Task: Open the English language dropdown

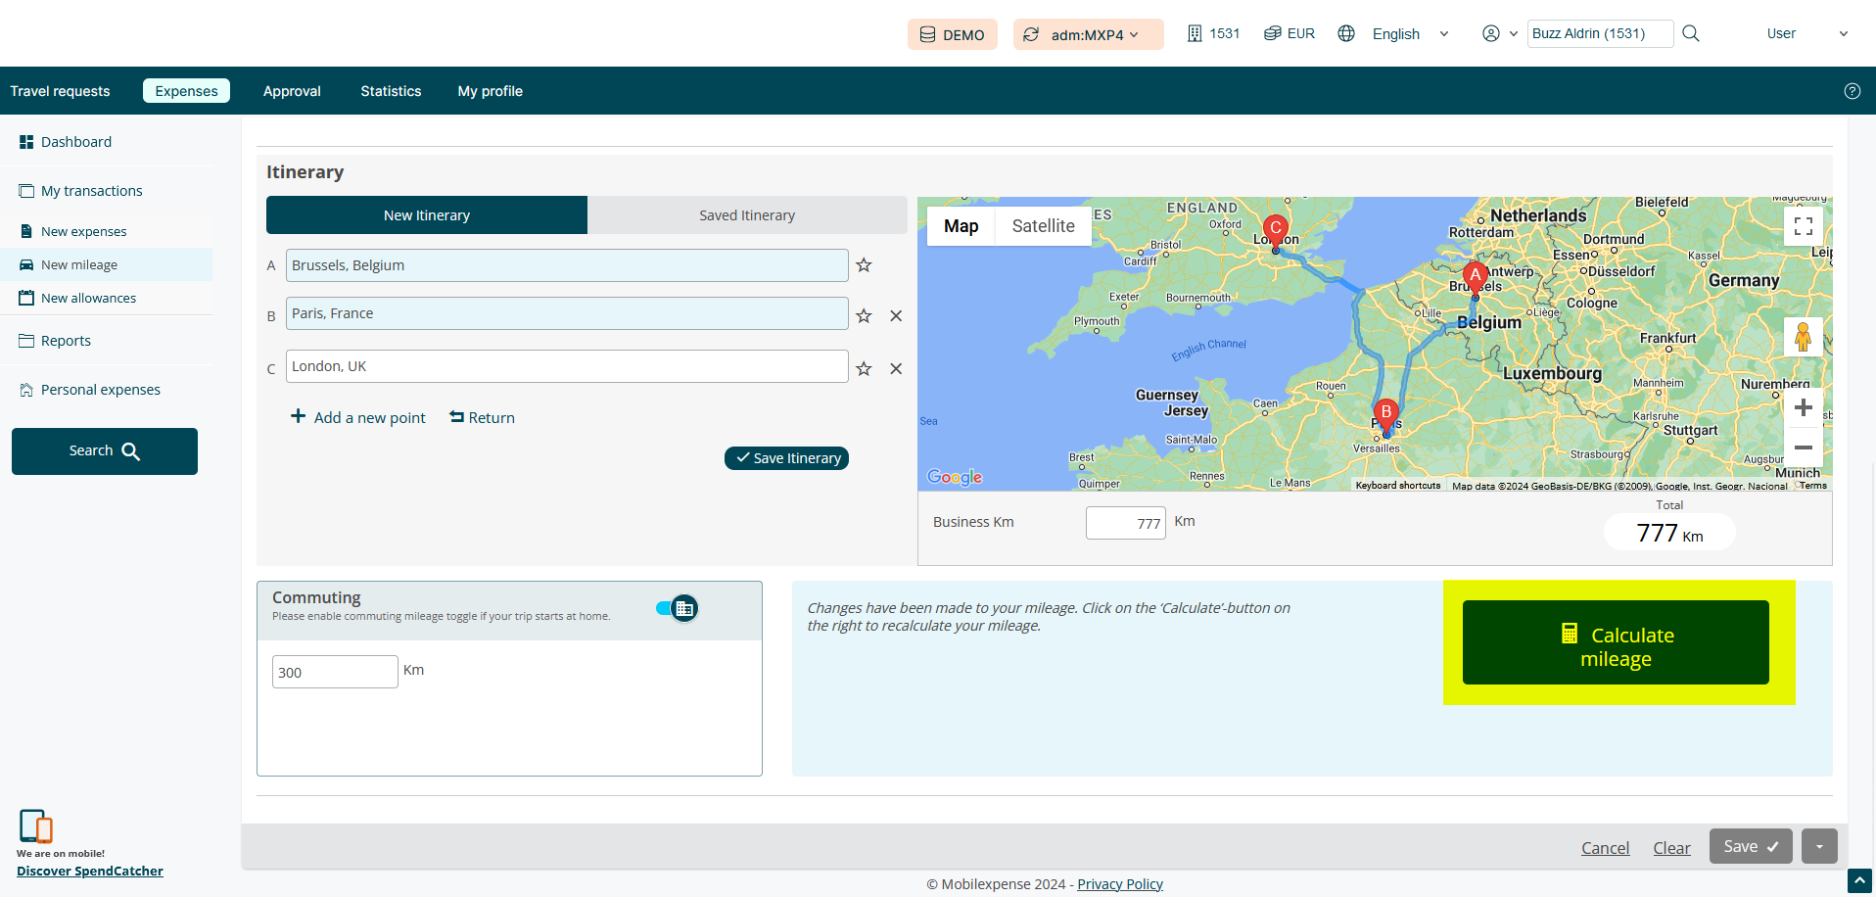Action: [x=1409, y=34]
